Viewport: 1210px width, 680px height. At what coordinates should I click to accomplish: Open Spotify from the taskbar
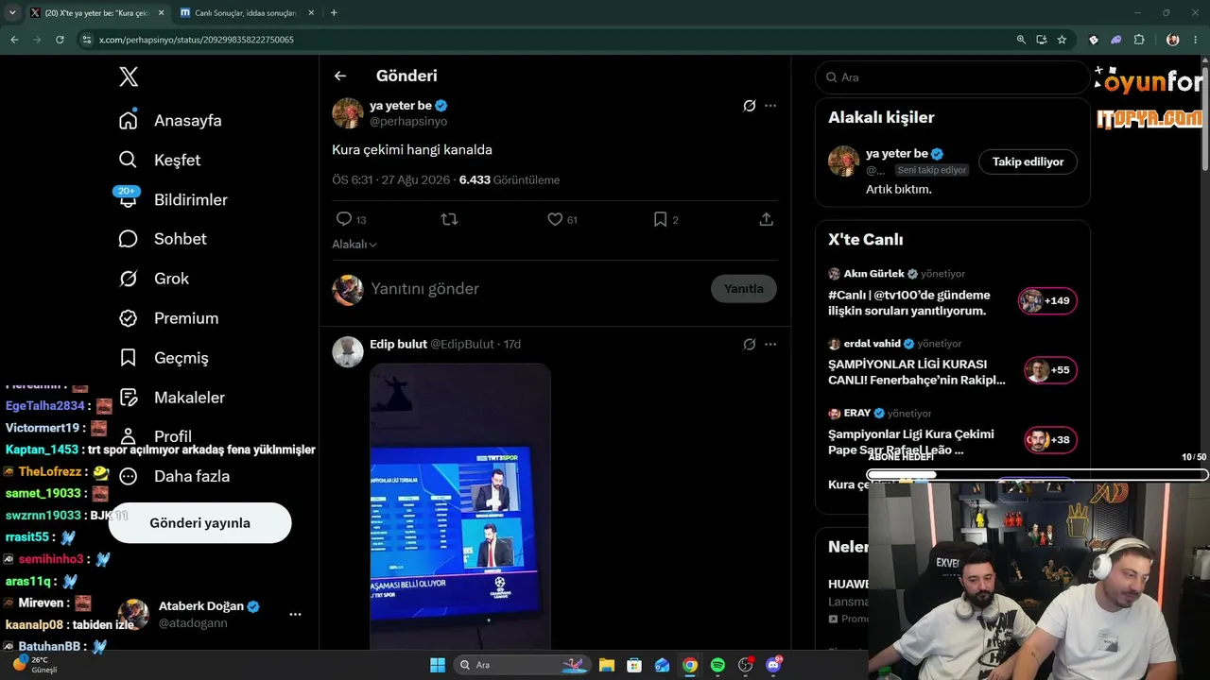click(x=717, y=665)
